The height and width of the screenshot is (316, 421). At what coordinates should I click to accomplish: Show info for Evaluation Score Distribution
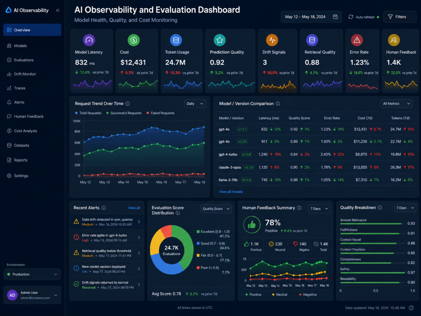pos(178,213)
